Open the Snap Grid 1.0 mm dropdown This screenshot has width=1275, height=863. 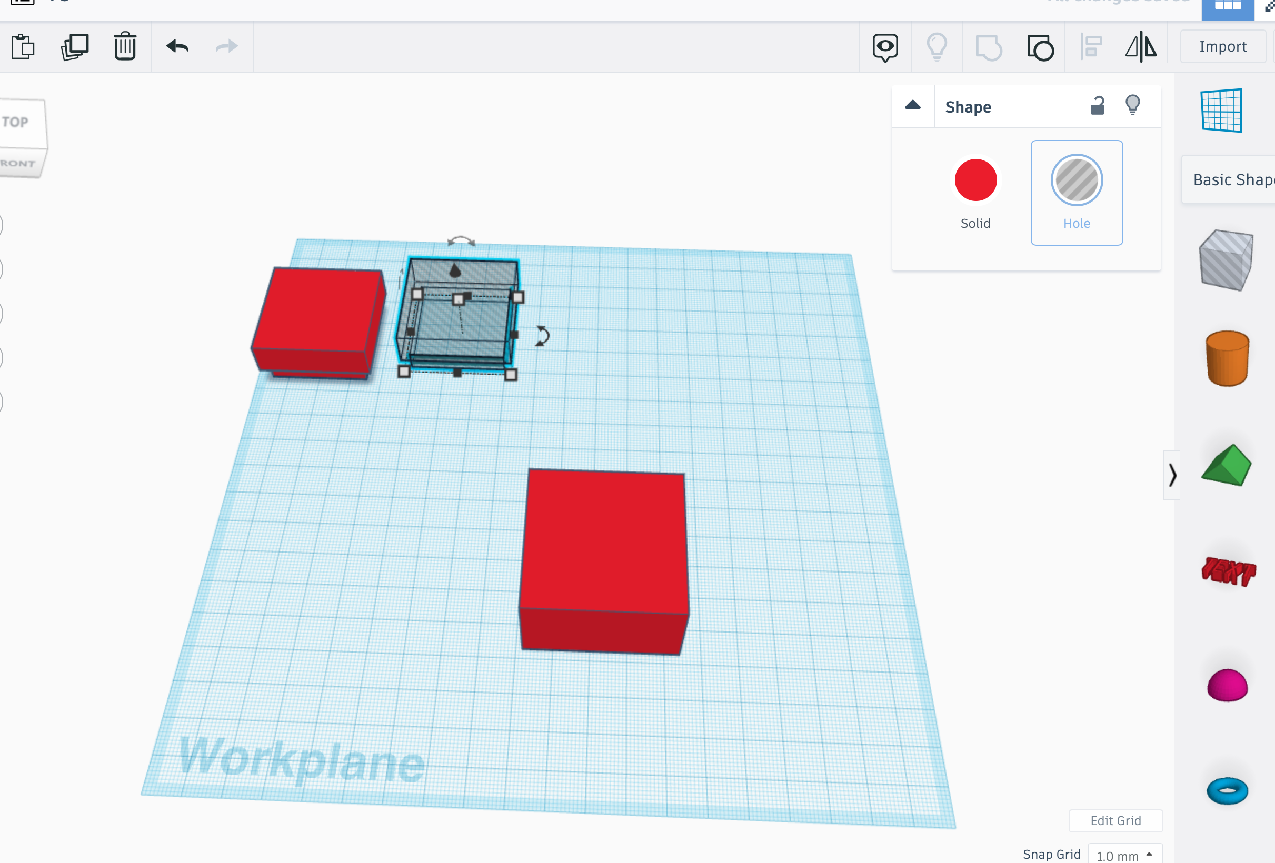(x=1124, y=855)
